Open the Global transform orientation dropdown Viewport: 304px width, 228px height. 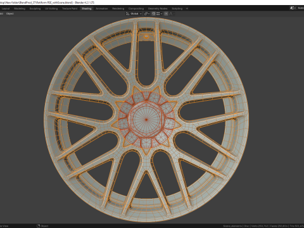click(134, 14)
